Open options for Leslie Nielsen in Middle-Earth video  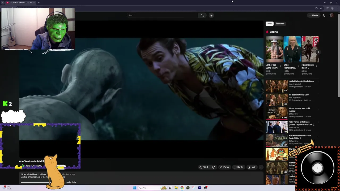point(318,81)
